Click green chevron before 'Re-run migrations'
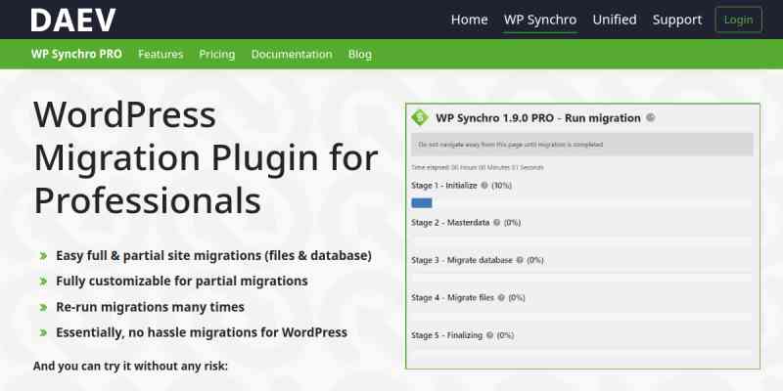The image size is (783, 391). coord(43,307)
